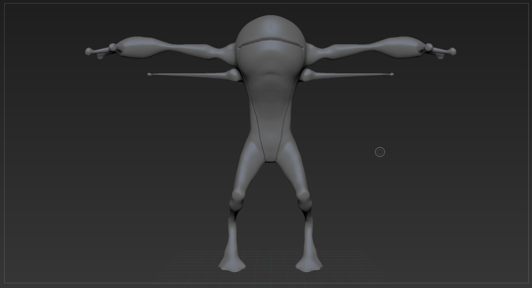Click the circular brush cursor in viewport
532x288 pixels.
380,152
